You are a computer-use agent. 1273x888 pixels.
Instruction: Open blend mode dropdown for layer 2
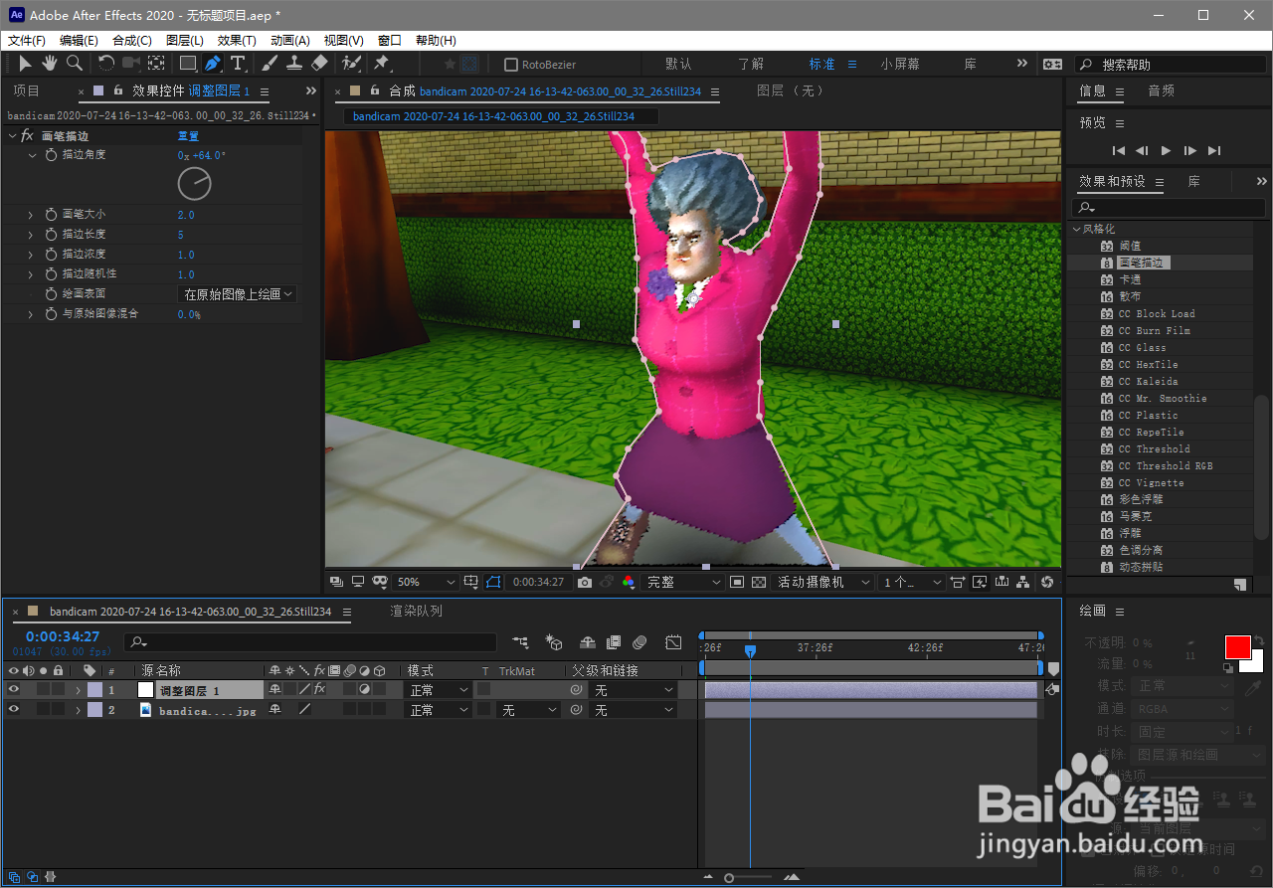pos(439,710)
